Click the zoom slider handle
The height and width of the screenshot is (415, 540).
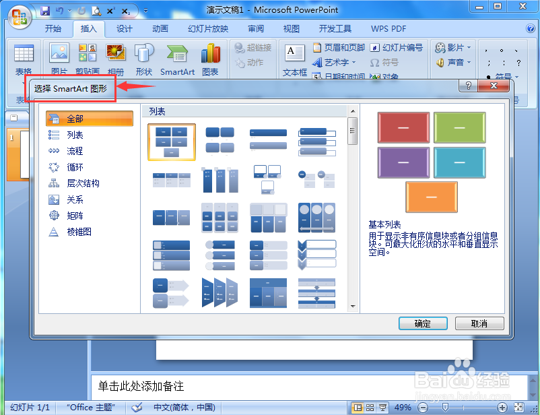[x=445, y=408]
